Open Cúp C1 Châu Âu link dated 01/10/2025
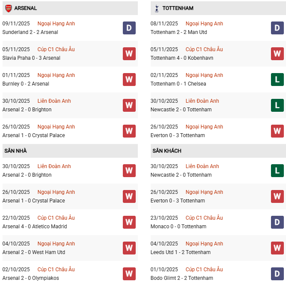Screen dimensions: 286x285 [x=204, y=270]
